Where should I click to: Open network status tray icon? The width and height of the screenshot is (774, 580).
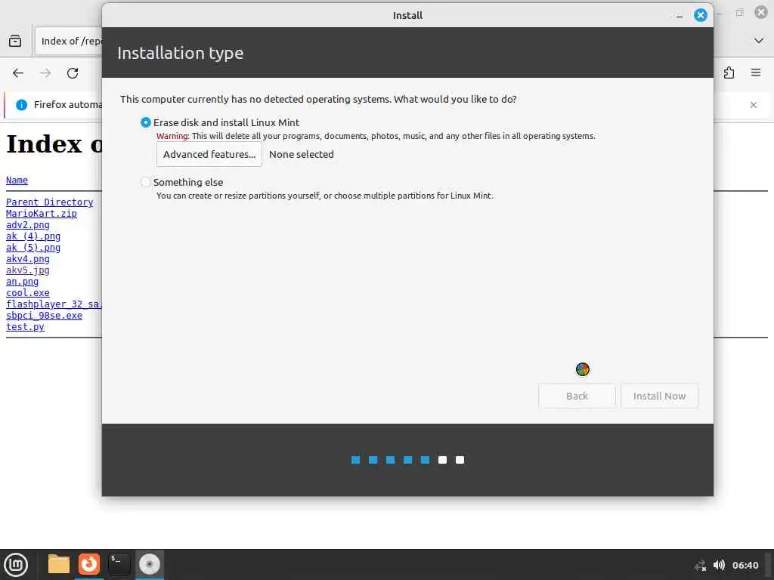click(701, 565)
